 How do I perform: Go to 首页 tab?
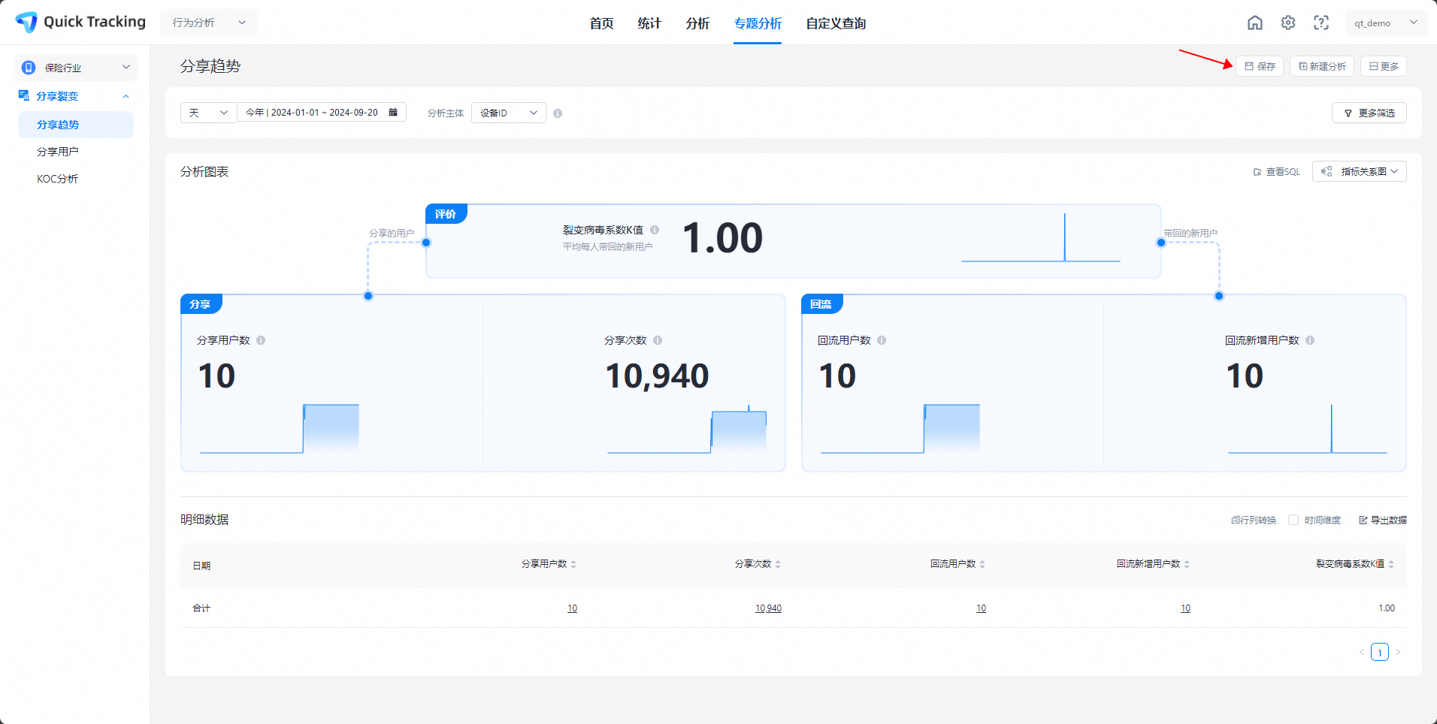click(601, 23)
